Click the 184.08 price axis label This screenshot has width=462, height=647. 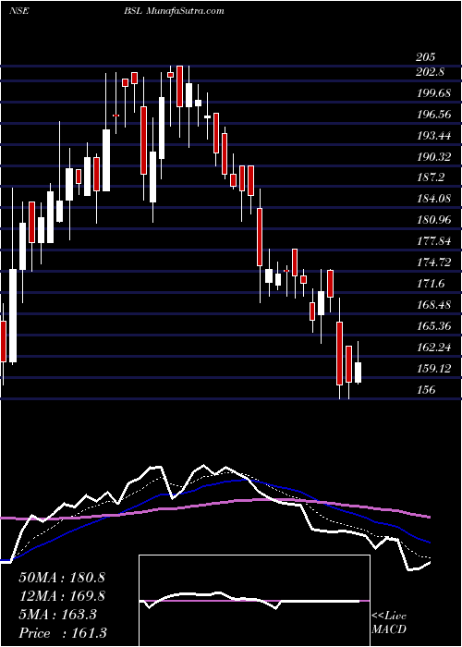pyautogui.click(x=433, y=199)
